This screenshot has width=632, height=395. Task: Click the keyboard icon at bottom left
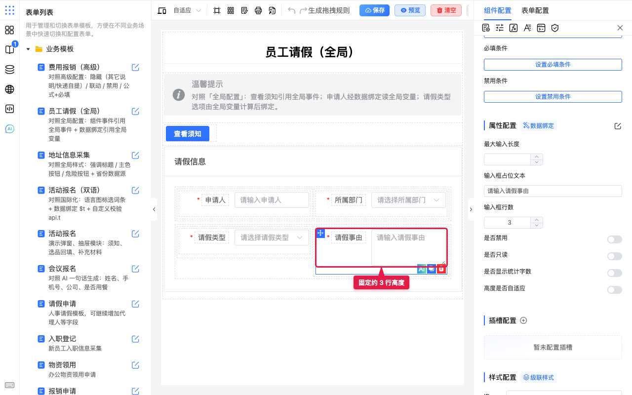9,386
